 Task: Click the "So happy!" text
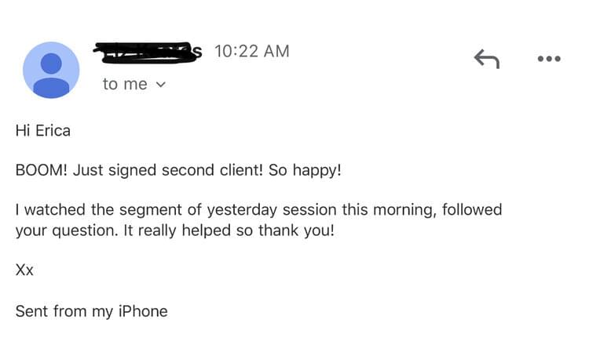coord(305,171)
